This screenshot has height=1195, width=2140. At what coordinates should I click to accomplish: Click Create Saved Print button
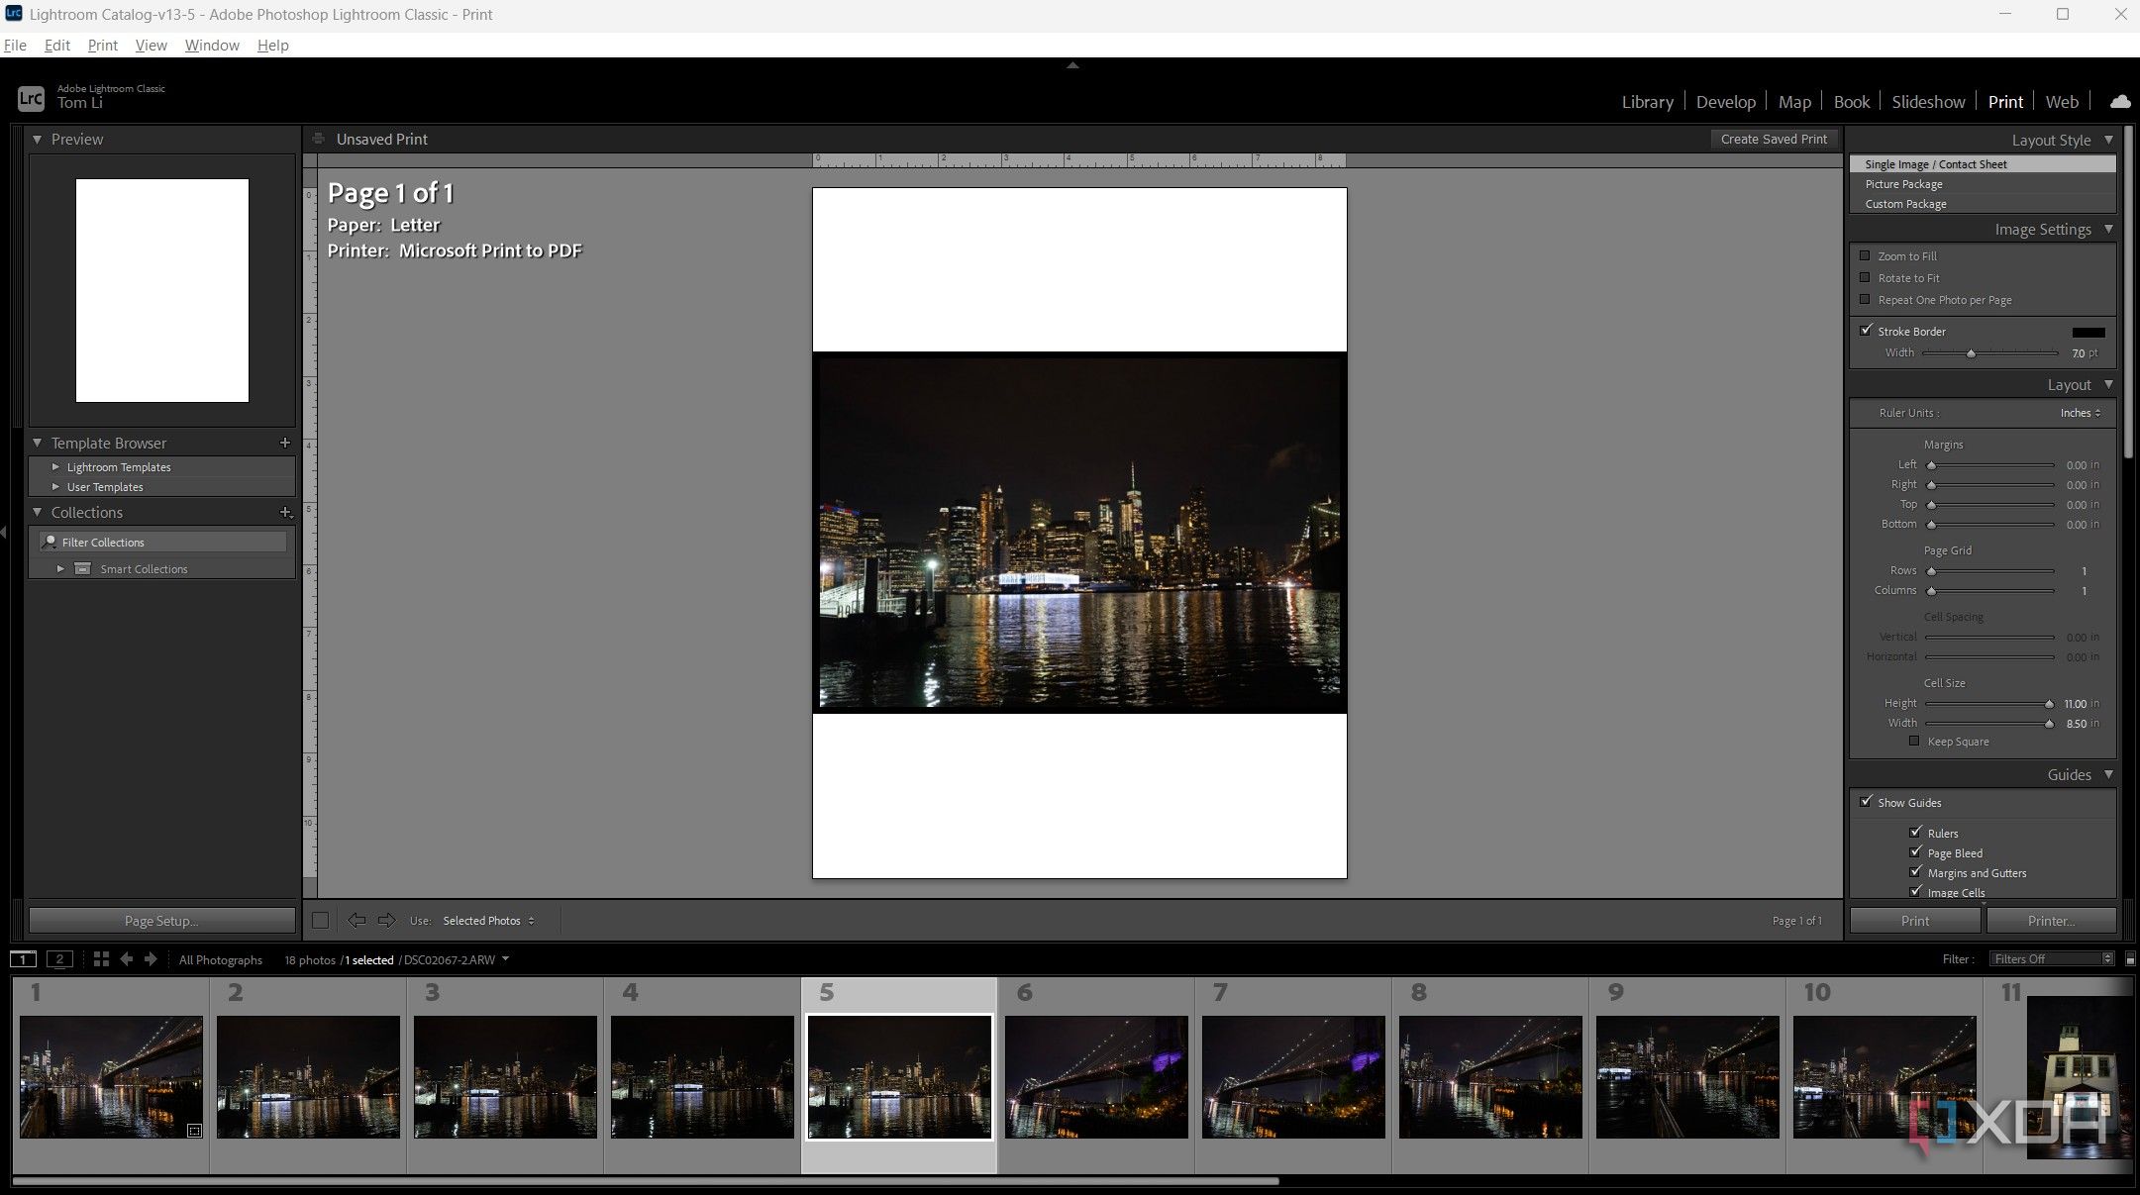[1773, 139]
